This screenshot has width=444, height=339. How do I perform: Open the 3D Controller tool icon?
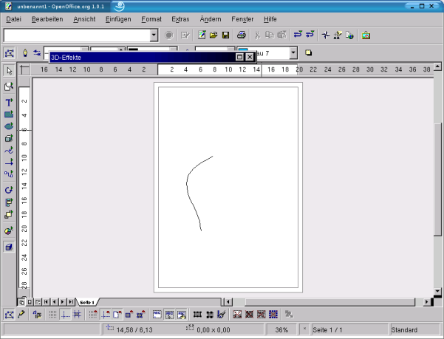[x=9, y=247]
